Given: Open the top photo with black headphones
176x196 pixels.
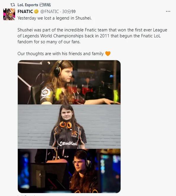Looking at the screenshot, I should pos(69,82).
